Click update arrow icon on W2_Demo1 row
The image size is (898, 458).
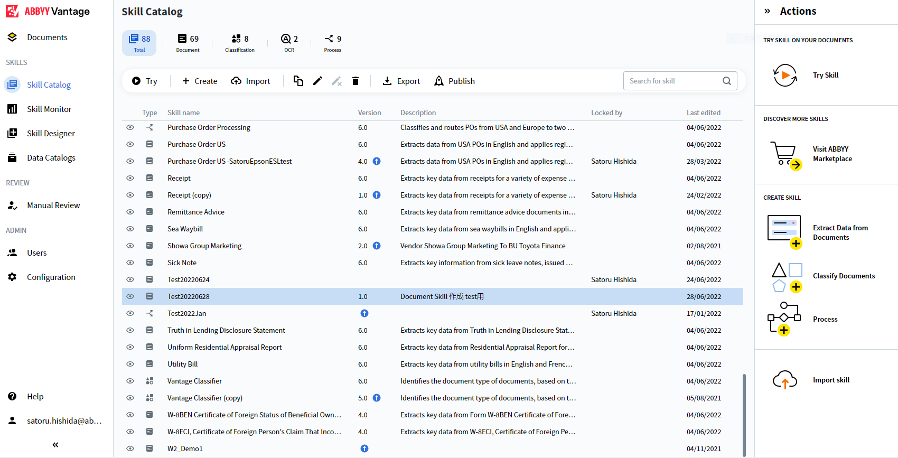(364, 448)
